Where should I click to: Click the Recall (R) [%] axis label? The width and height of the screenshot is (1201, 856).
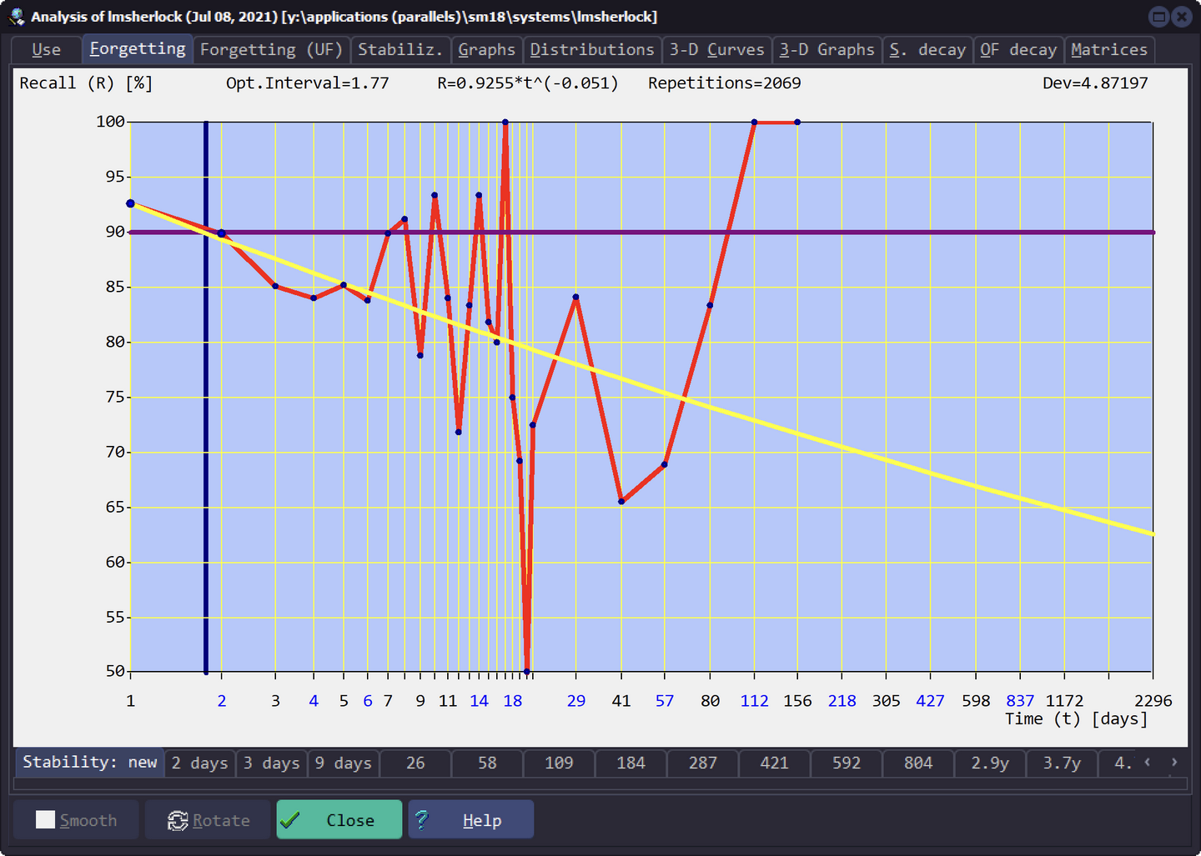point(86,83)
